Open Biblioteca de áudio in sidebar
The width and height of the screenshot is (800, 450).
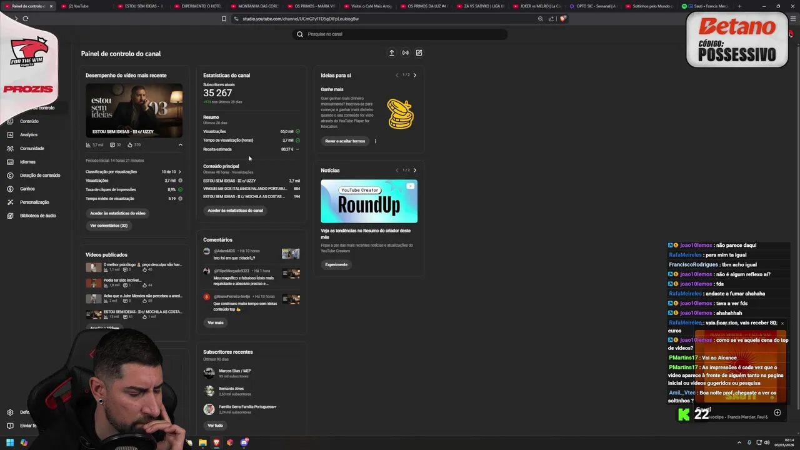pos(37,216)
